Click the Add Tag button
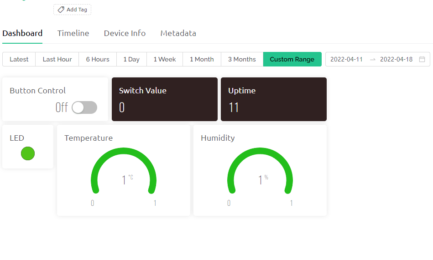The width and height of the screenshot is (433, 260). (73, 10)
